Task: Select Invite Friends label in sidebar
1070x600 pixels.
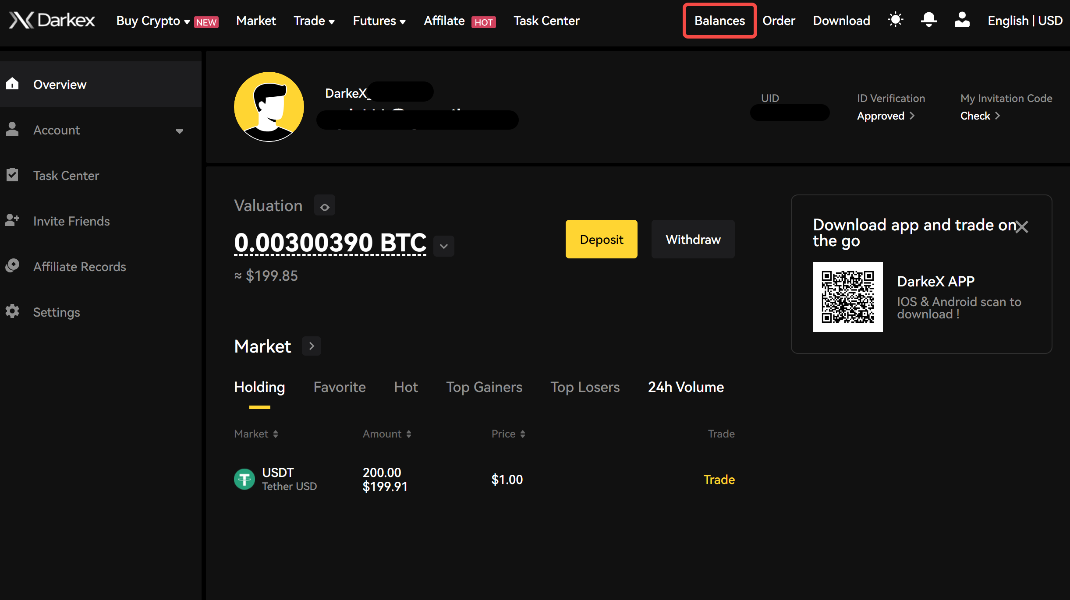Action: tap(71, 221)
